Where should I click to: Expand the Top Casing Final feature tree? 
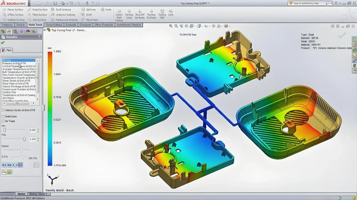[x=45, y=30]
